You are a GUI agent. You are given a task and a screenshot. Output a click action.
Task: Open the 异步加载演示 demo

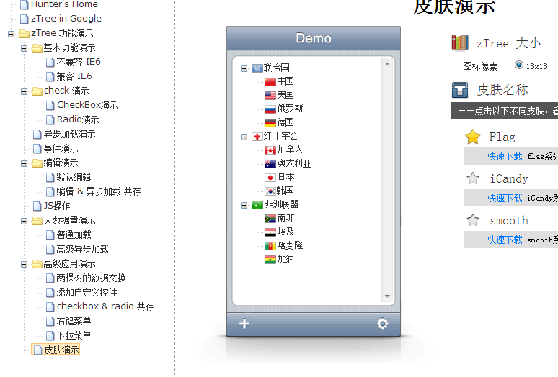[69, 134]
